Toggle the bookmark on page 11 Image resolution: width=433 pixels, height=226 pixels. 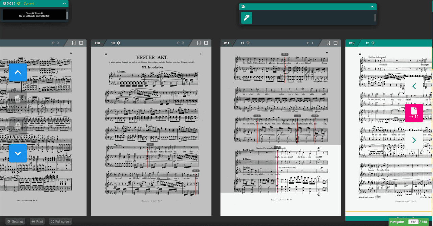pos(328,43)
